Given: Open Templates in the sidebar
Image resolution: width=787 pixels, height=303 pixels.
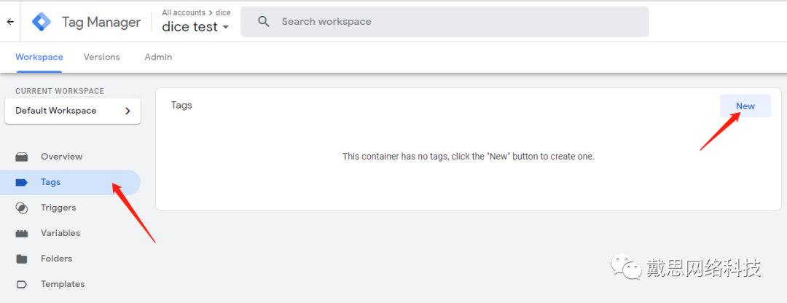Looking at the screenshot, I should pos(70,285).
